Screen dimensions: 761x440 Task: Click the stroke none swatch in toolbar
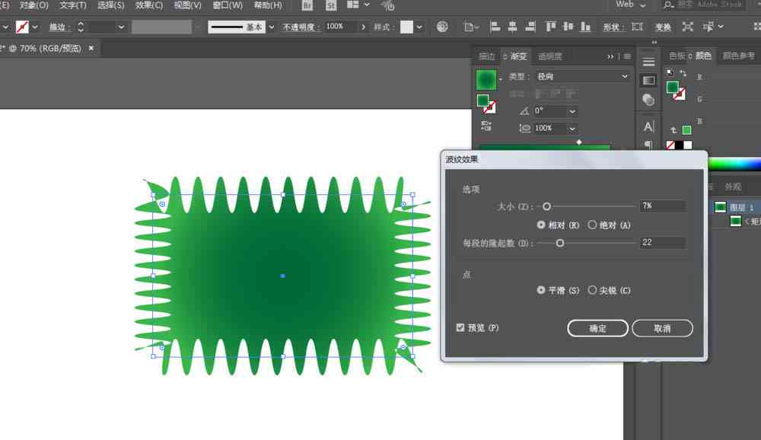22,27
